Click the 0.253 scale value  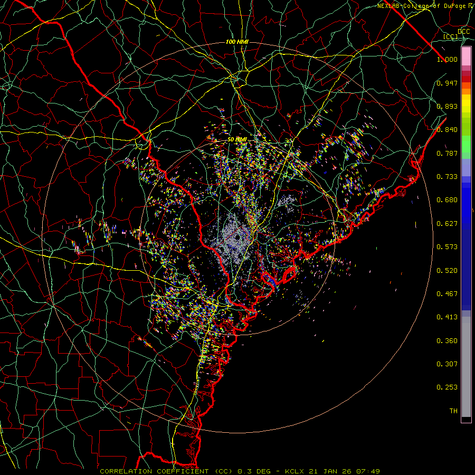pos(447,387)
